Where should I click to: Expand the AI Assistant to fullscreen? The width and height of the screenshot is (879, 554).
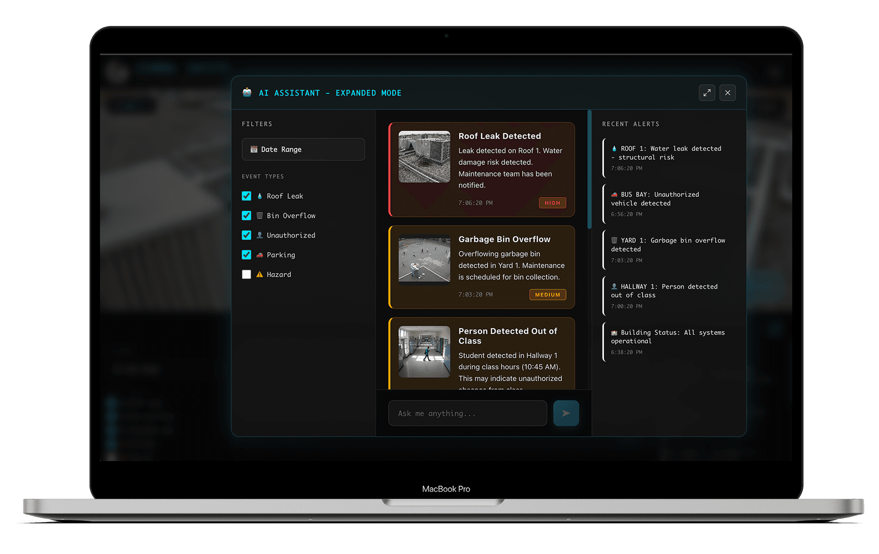coord(706,92)
